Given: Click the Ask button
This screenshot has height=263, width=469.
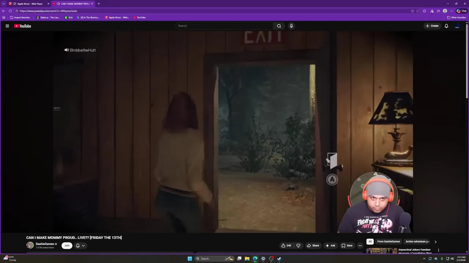Looking at the screenshot, I should coord(330,245).
